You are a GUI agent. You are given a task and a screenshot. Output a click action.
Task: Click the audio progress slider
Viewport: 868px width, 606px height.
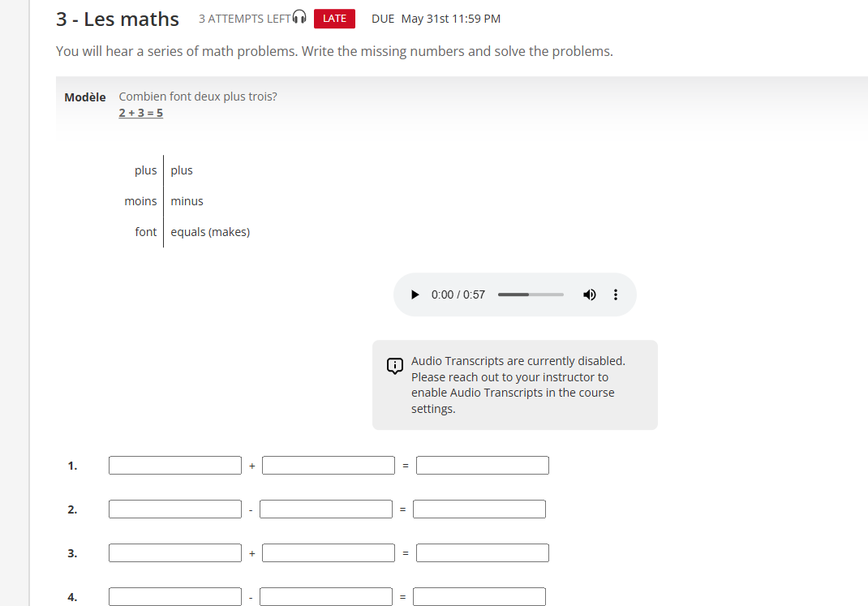click(531, 294)
